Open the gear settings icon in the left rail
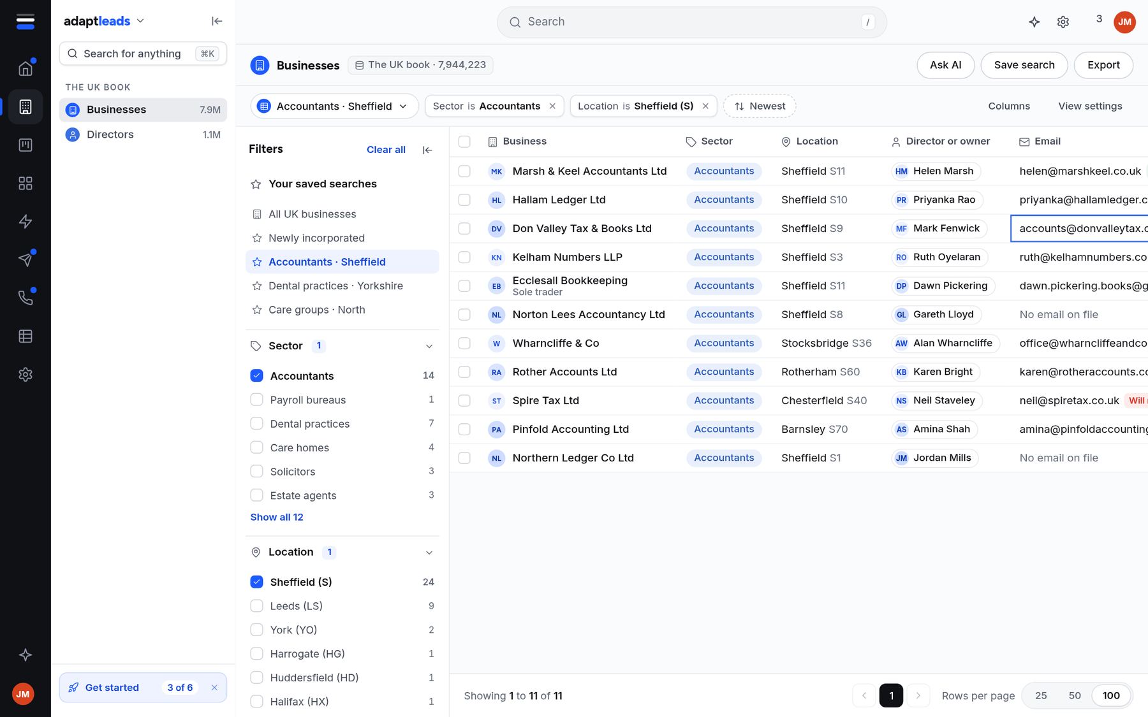 [26, 374]
